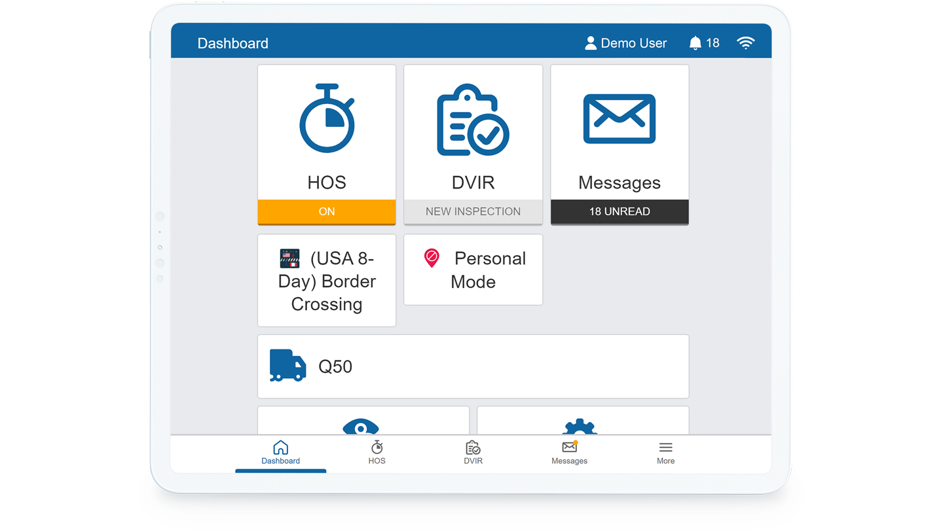Click the Demo User profile icon
This screenshot has width=943, height=530.
tap(591, 43)
